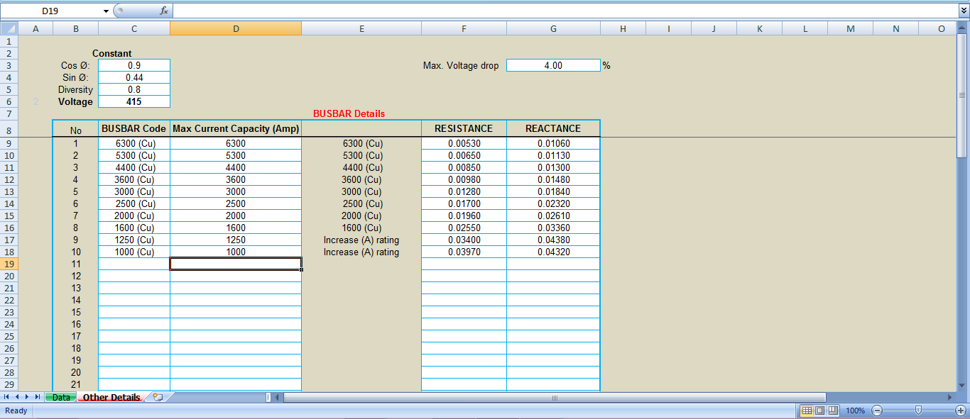Screen dimensions: 970x419
Task: Click the Insert Function fx button
Action: click(x=164, y=11)
